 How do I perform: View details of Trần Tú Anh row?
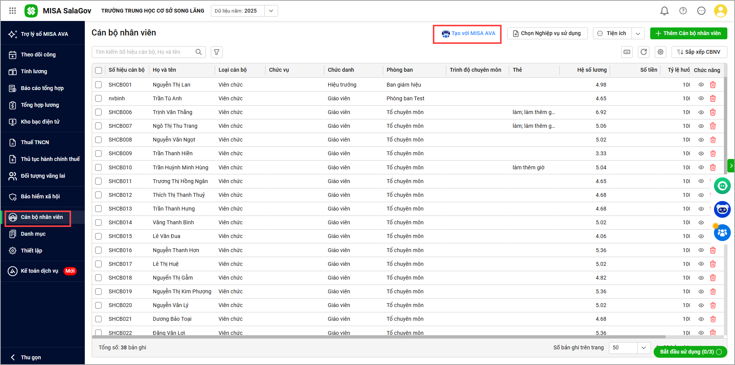(x=701, y=98)
